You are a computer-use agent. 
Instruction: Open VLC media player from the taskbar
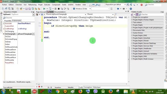pos(133,91)
